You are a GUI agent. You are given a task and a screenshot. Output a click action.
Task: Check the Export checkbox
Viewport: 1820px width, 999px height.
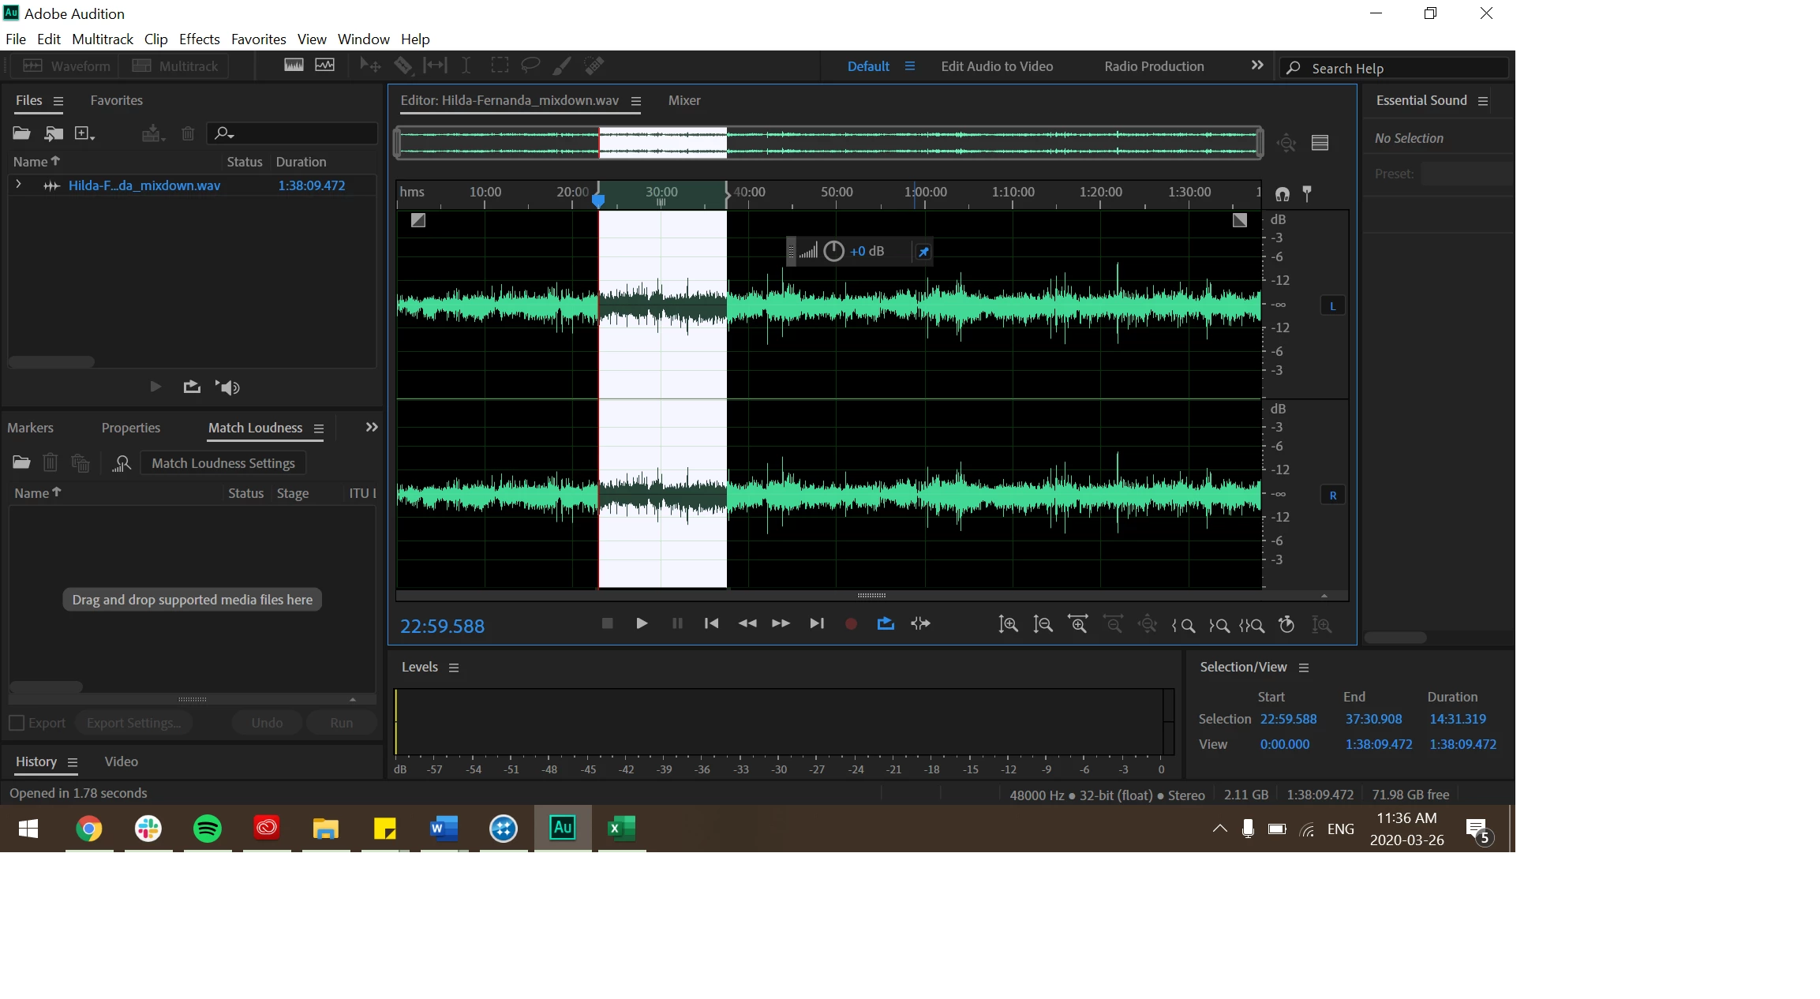(16, 723)
